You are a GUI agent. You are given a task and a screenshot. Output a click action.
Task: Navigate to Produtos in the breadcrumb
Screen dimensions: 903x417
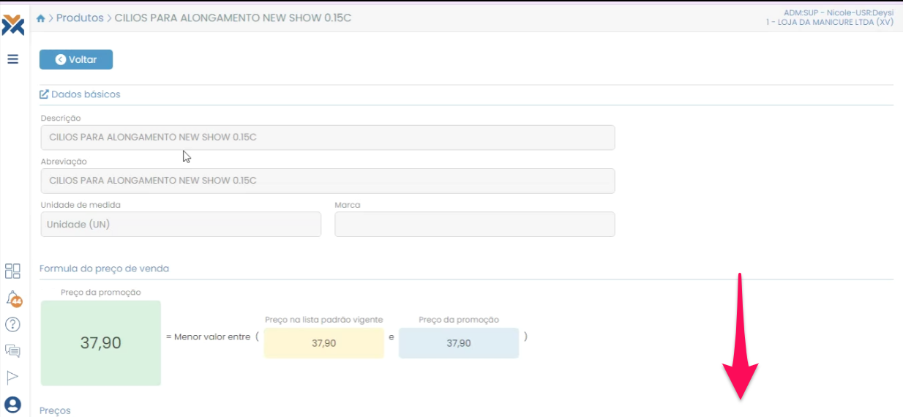tap(80, 18)
